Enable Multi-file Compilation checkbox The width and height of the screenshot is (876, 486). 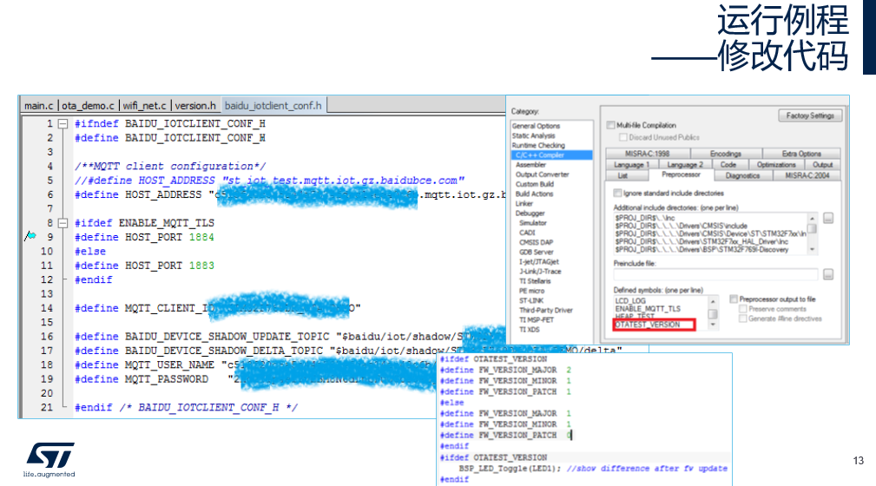click(610, 125)
